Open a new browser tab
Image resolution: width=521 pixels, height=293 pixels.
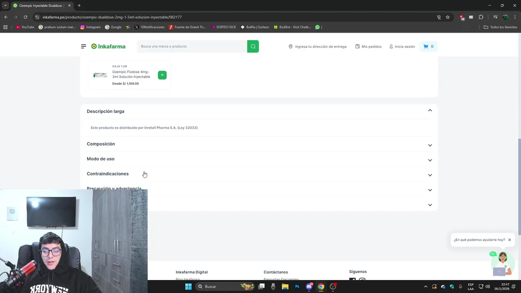[79, 5]
